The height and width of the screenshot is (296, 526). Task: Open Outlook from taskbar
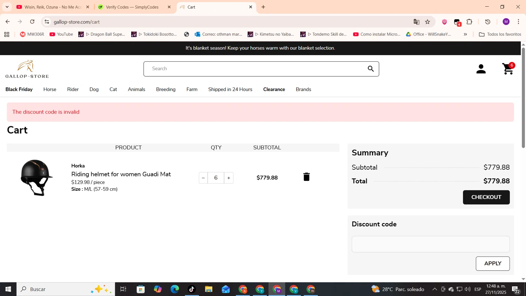[x=225, y=289]
